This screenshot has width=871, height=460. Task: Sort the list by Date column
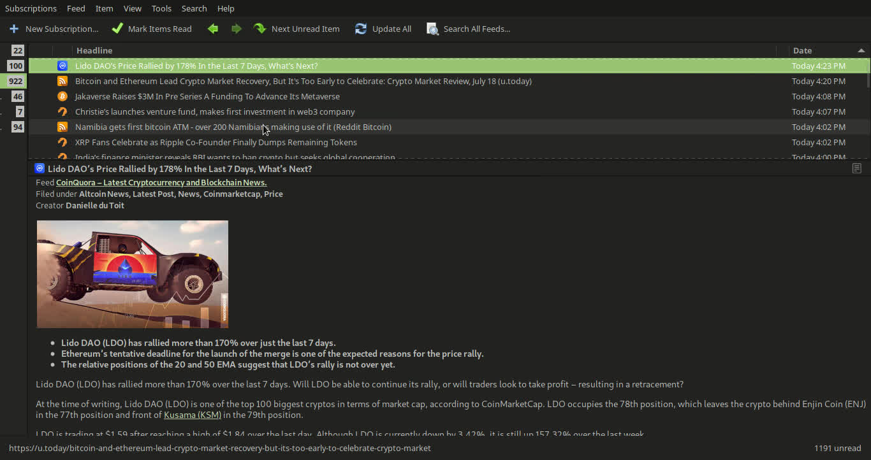click(x=802, y=50)
